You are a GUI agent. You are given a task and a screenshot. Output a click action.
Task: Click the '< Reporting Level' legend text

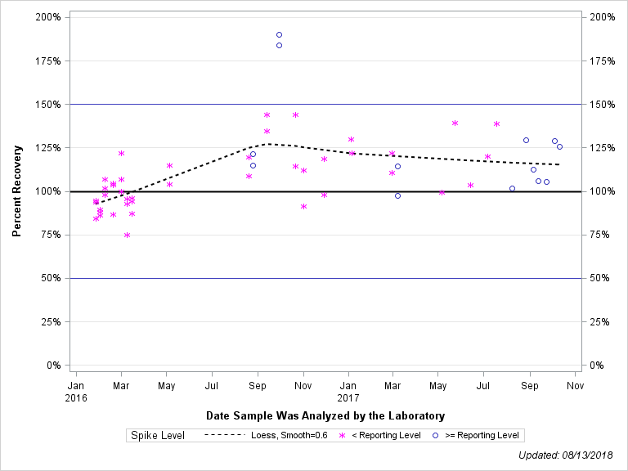(386, 435)
